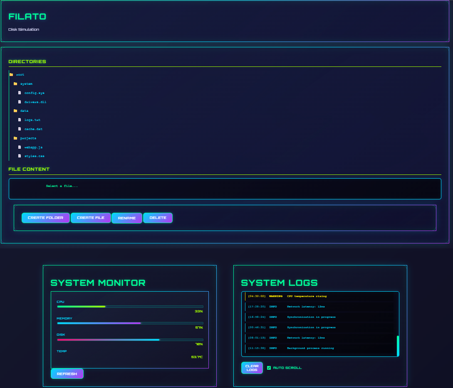Viewport: 453px width, 388px height.
Task: Expand the data folder by its name
Action: coord(24,111)
